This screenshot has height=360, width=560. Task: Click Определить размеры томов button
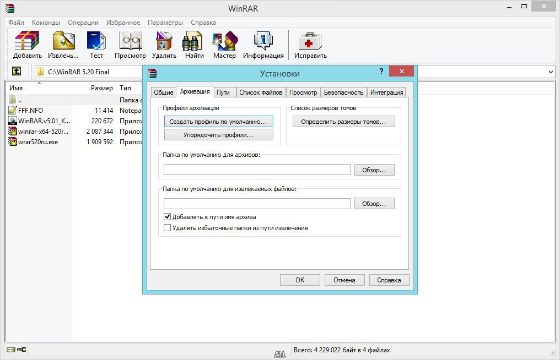click(x=343, y=122)
